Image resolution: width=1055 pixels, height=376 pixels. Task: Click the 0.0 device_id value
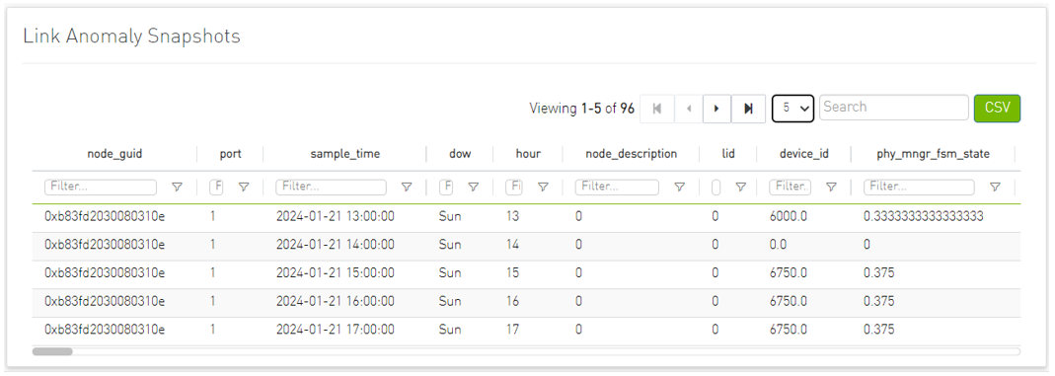point(778,245)
